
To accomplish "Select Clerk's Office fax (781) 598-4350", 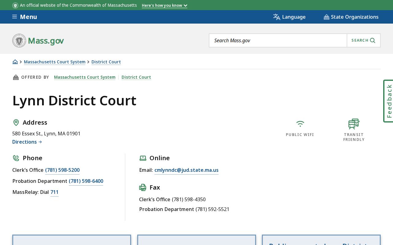I will [189, 199].
